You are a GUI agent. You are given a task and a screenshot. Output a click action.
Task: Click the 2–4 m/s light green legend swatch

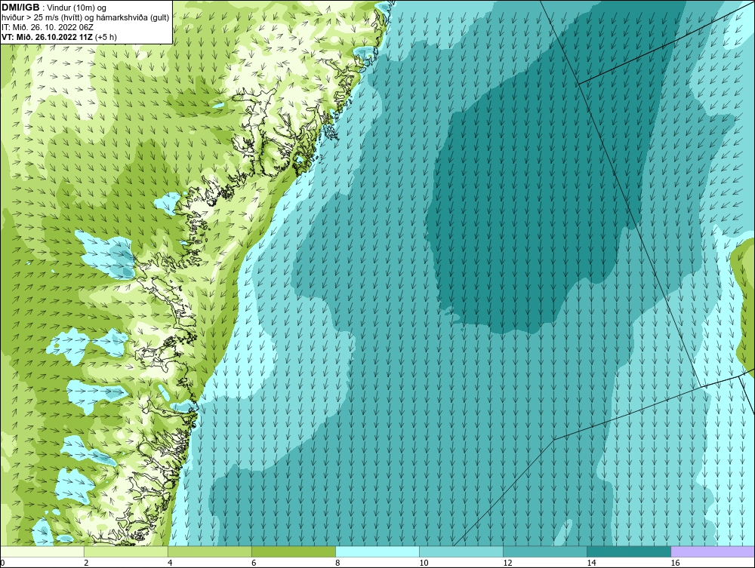coord(126,551)
